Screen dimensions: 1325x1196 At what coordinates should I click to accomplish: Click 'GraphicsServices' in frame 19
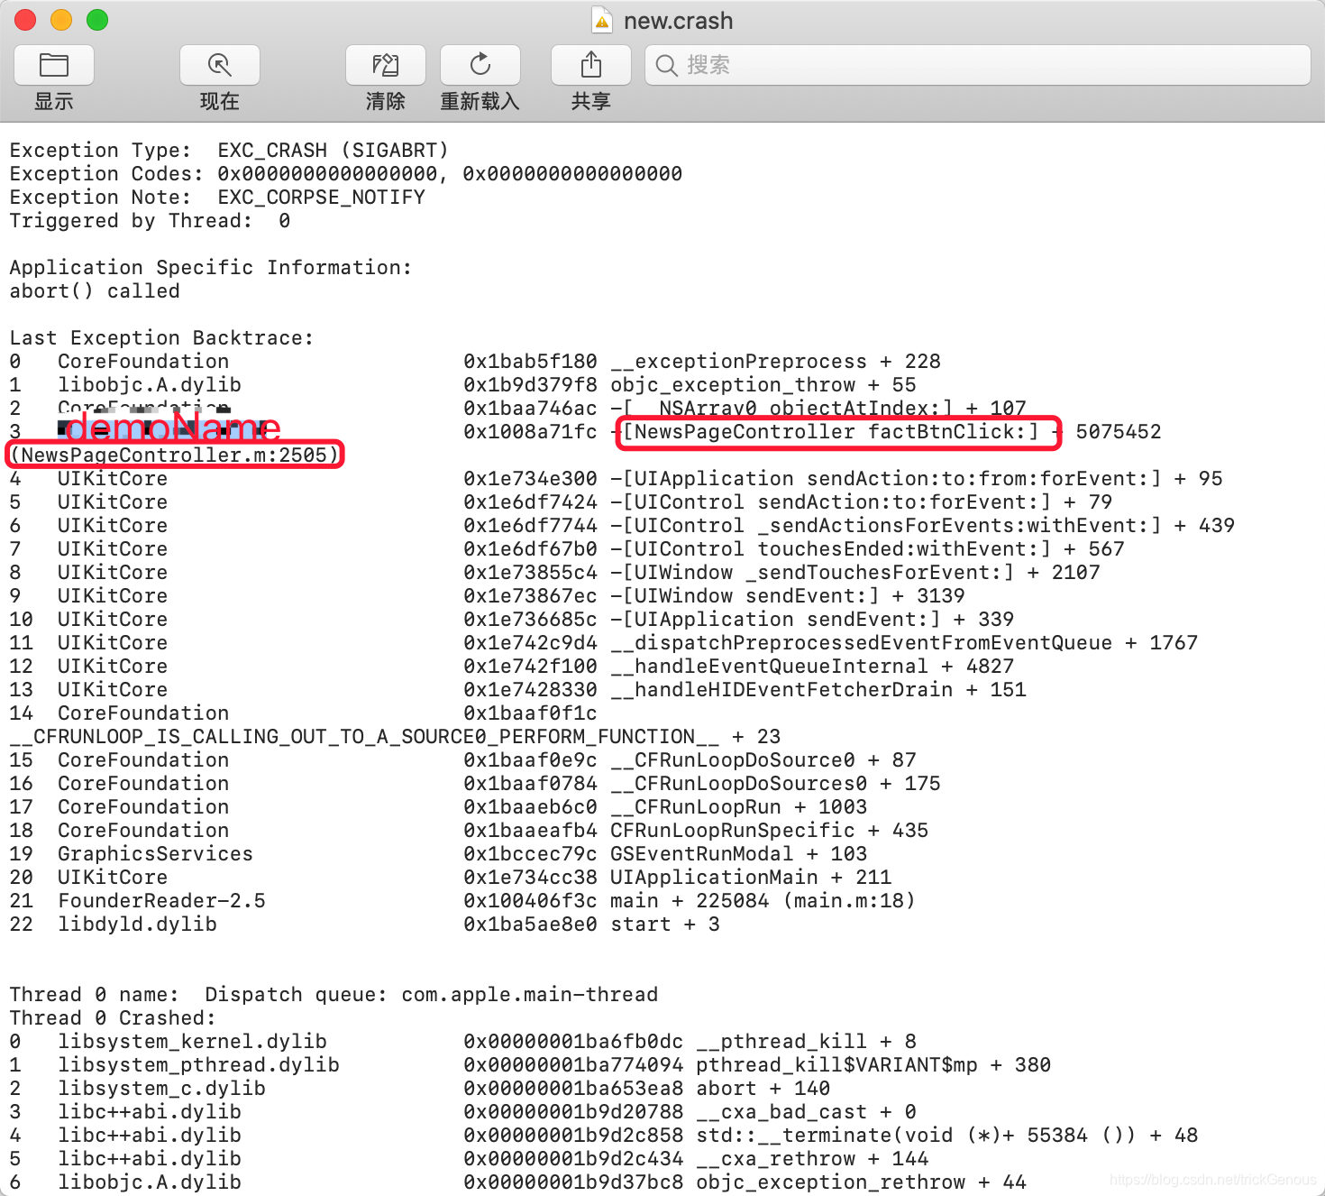click(155, 853)
